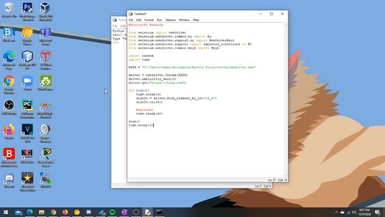Click the OBS Studio taskbar icon
Screen dimensions: 385x217
coord(136,212)
